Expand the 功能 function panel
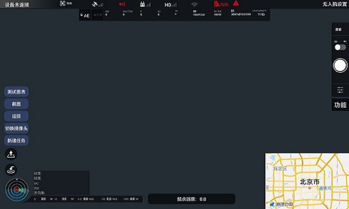Viewport: 349px width, 209px height. [x=340, y=105]
